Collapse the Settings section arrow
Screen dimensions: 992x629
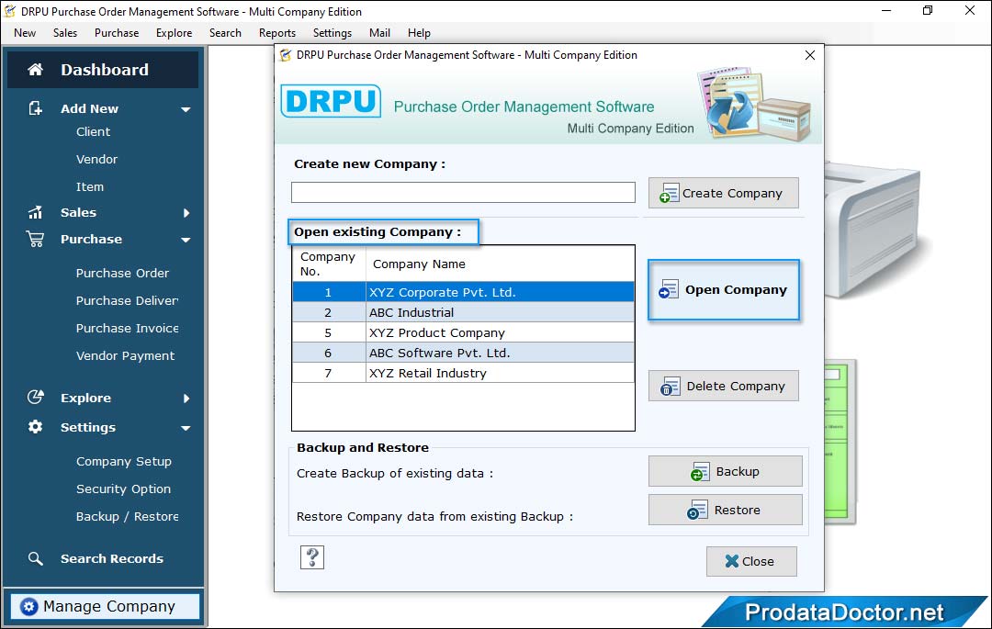186,428
